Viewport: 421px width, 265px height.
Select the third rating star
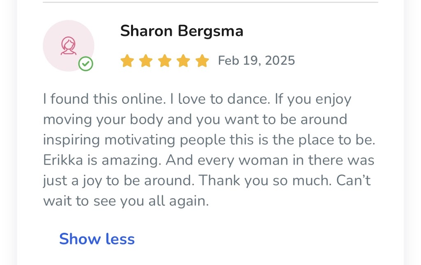[164, 61]
